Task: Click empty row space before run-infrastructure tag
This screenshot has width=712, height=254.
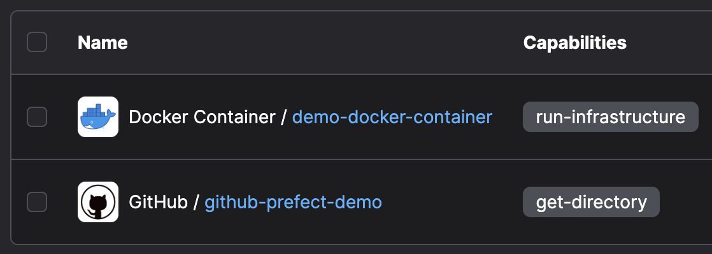Action: [x=508, y=117]
